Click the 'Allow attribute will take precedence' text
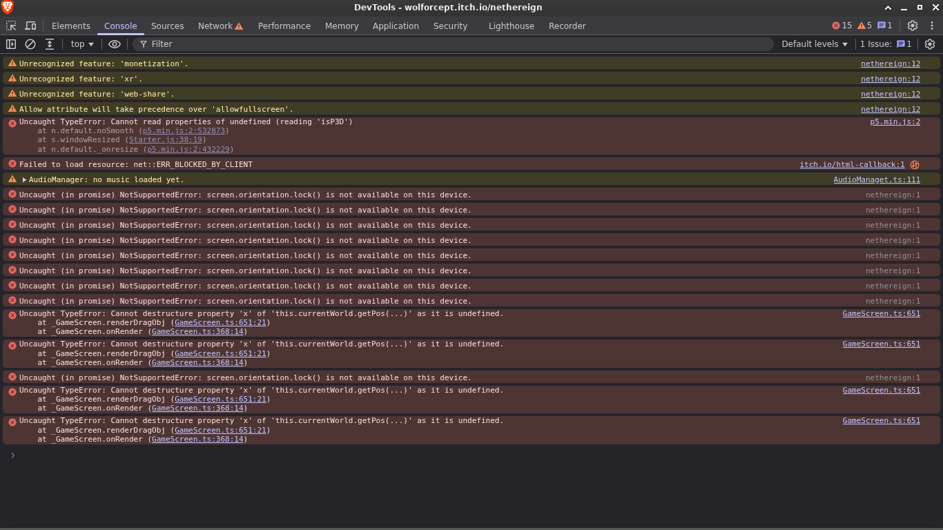The image size is (943, 530). coord(156,109)
